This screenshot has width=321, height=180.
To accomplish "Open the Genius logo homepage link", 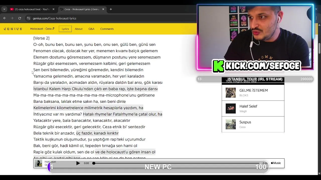I will tap(13, 29).
